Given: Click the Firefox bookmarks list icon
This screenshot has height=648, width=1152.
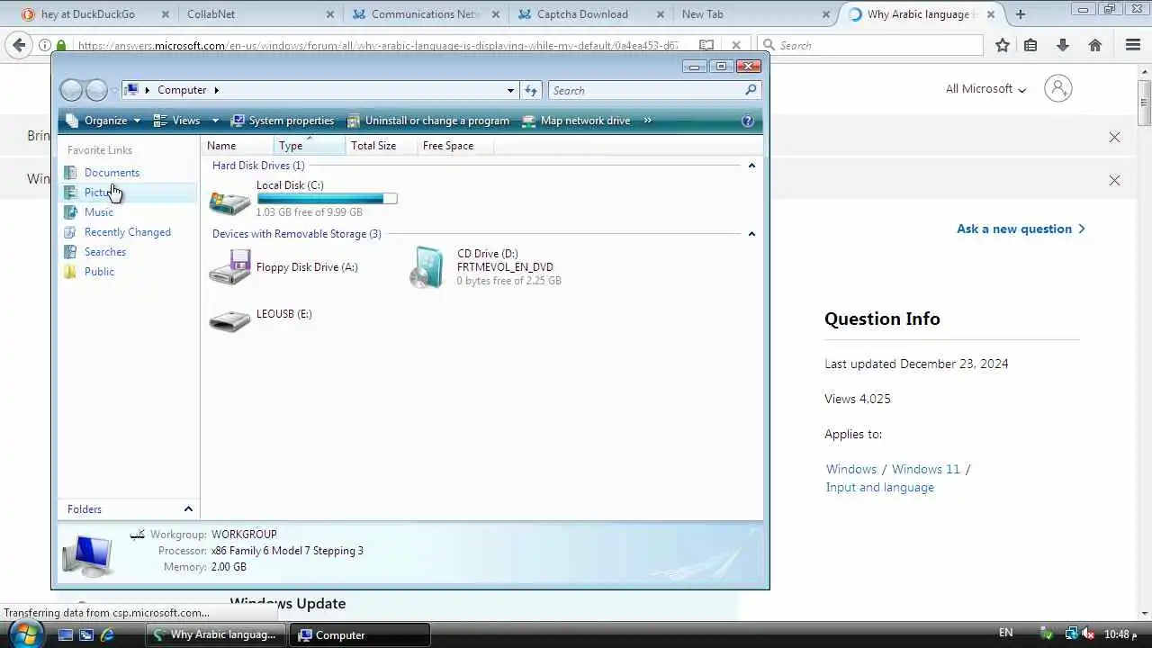Looking at the screenshot, I should (x=1030, y=45).
